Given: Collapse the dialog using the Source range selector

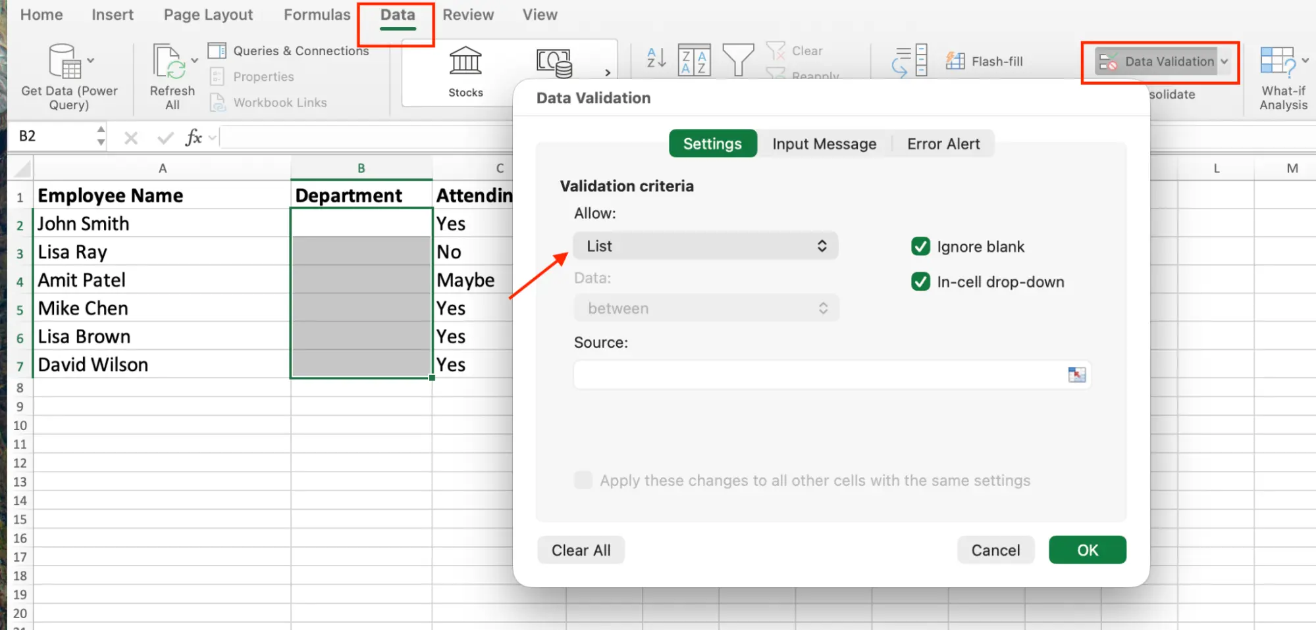Looking at the screenshot, I should (1076, 375).
